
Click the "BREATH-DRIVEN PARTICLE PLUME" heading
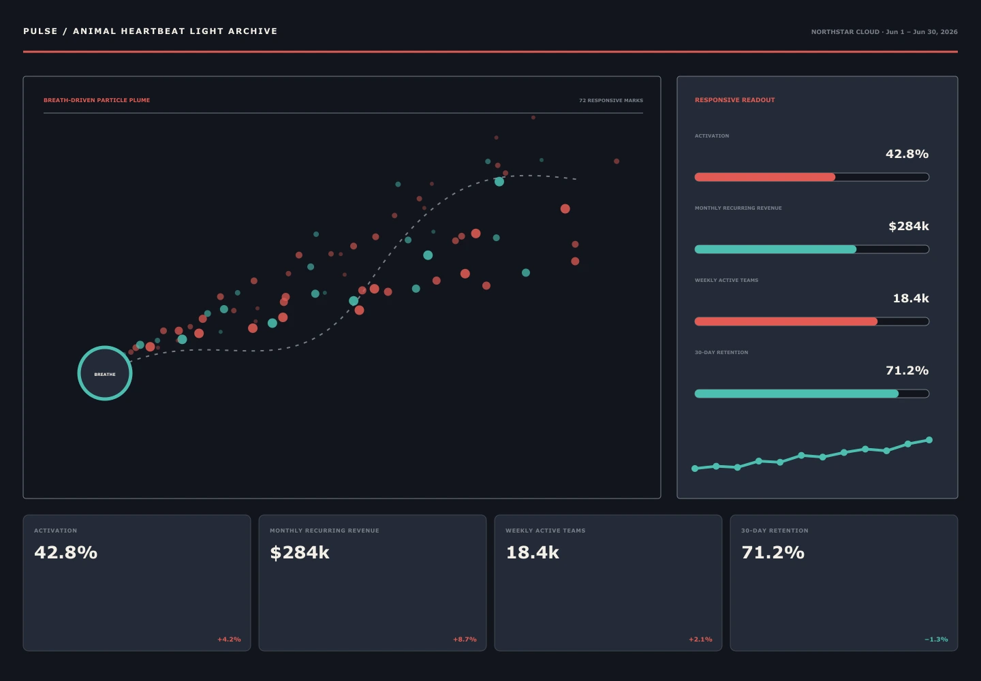[97, 100]
